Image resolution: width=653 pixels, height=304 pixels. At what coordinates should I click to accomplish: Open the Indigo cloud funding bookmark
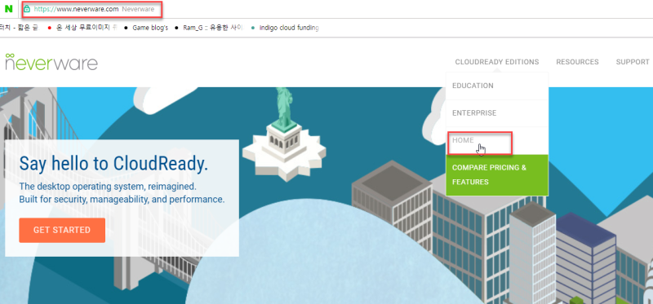pos(285,28)
